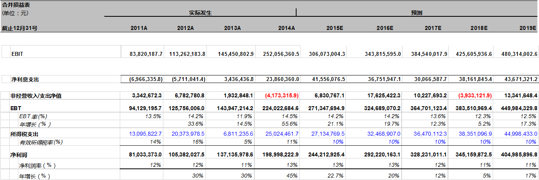
Task: Click the 2019E forecast column header
Action: 527,28
